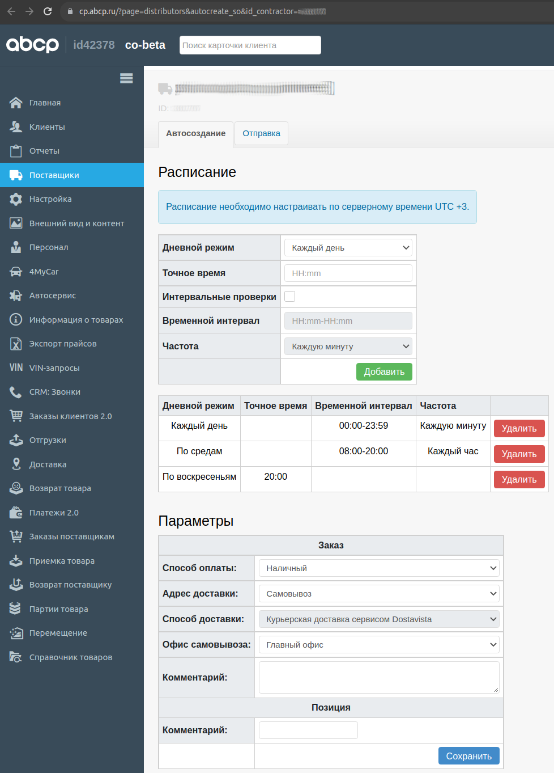The image size is (554, 773).
Task: Click the hamburger menu icon in sidebar
Action: [126, 78]
